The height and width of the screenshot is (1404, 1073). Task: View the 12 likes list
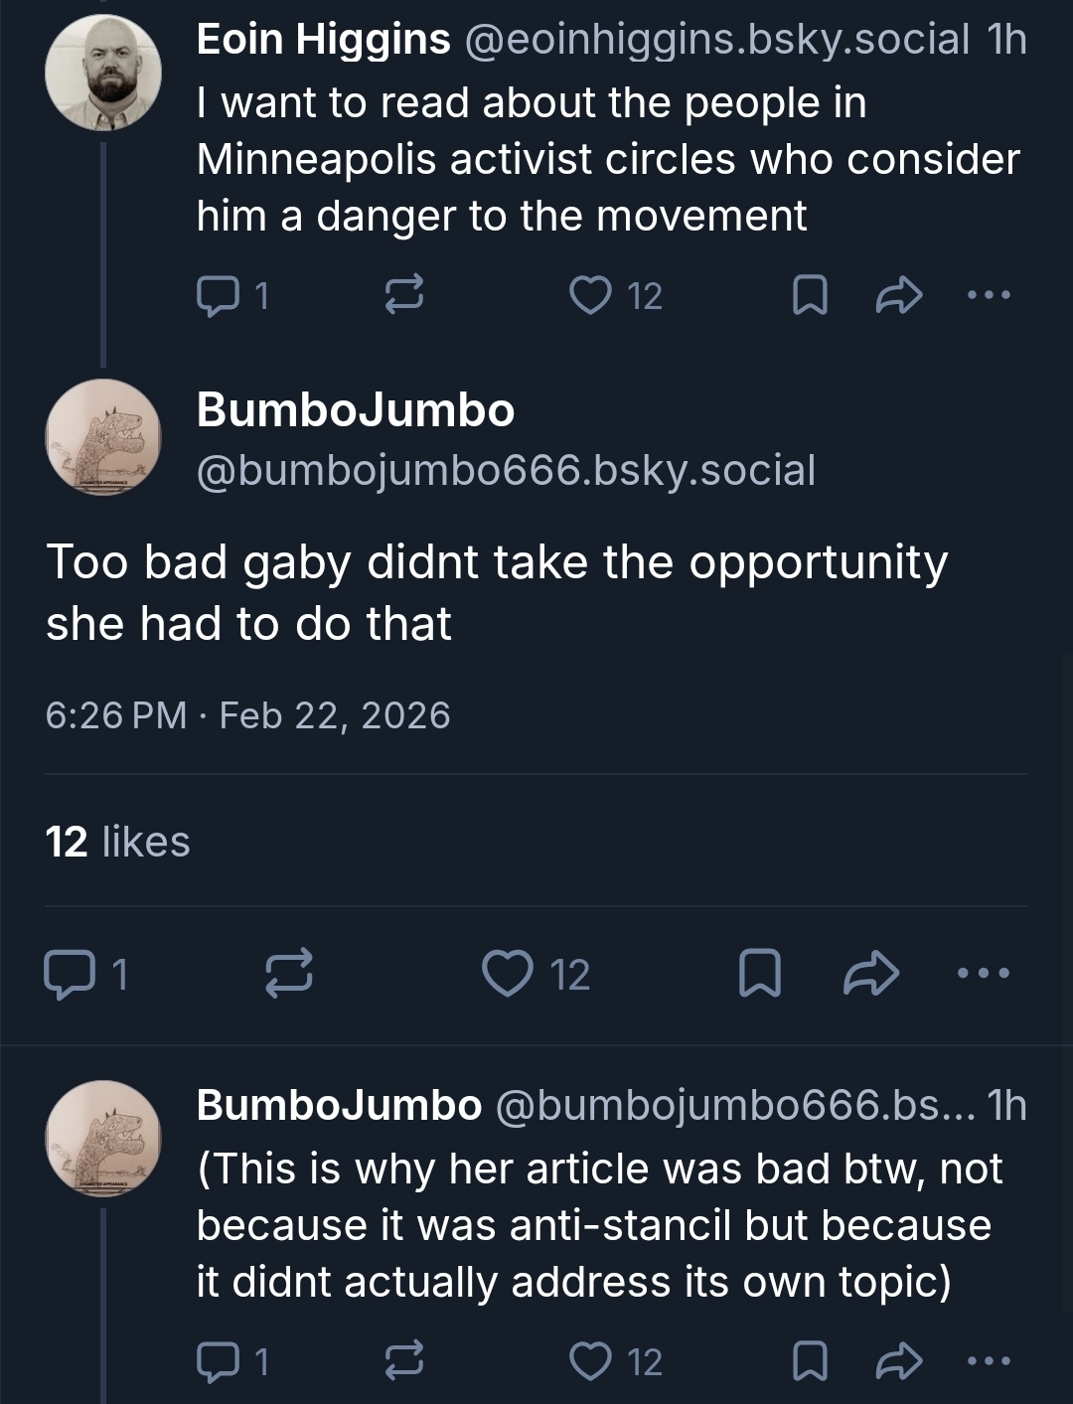(x=117, y=842)
